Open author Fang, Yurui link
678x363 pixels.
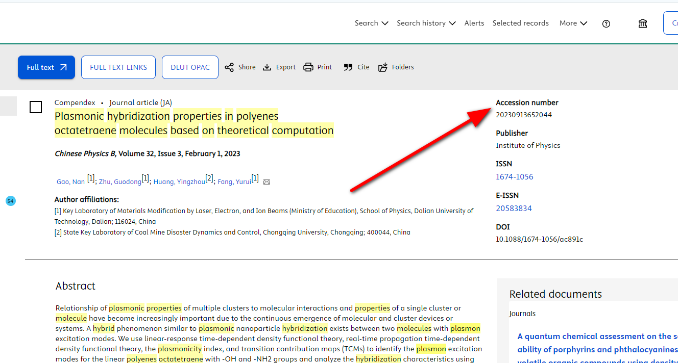click(234, 181)
